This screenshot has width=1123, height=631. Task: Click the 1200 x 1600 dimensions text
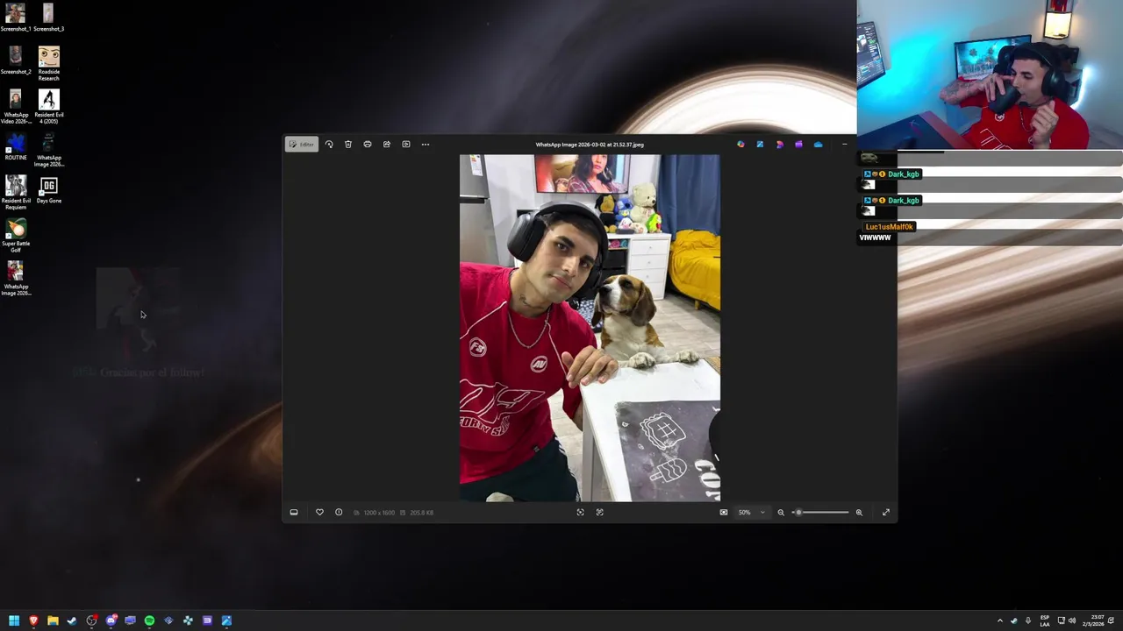pyautogui.click(x=379, y=513)
